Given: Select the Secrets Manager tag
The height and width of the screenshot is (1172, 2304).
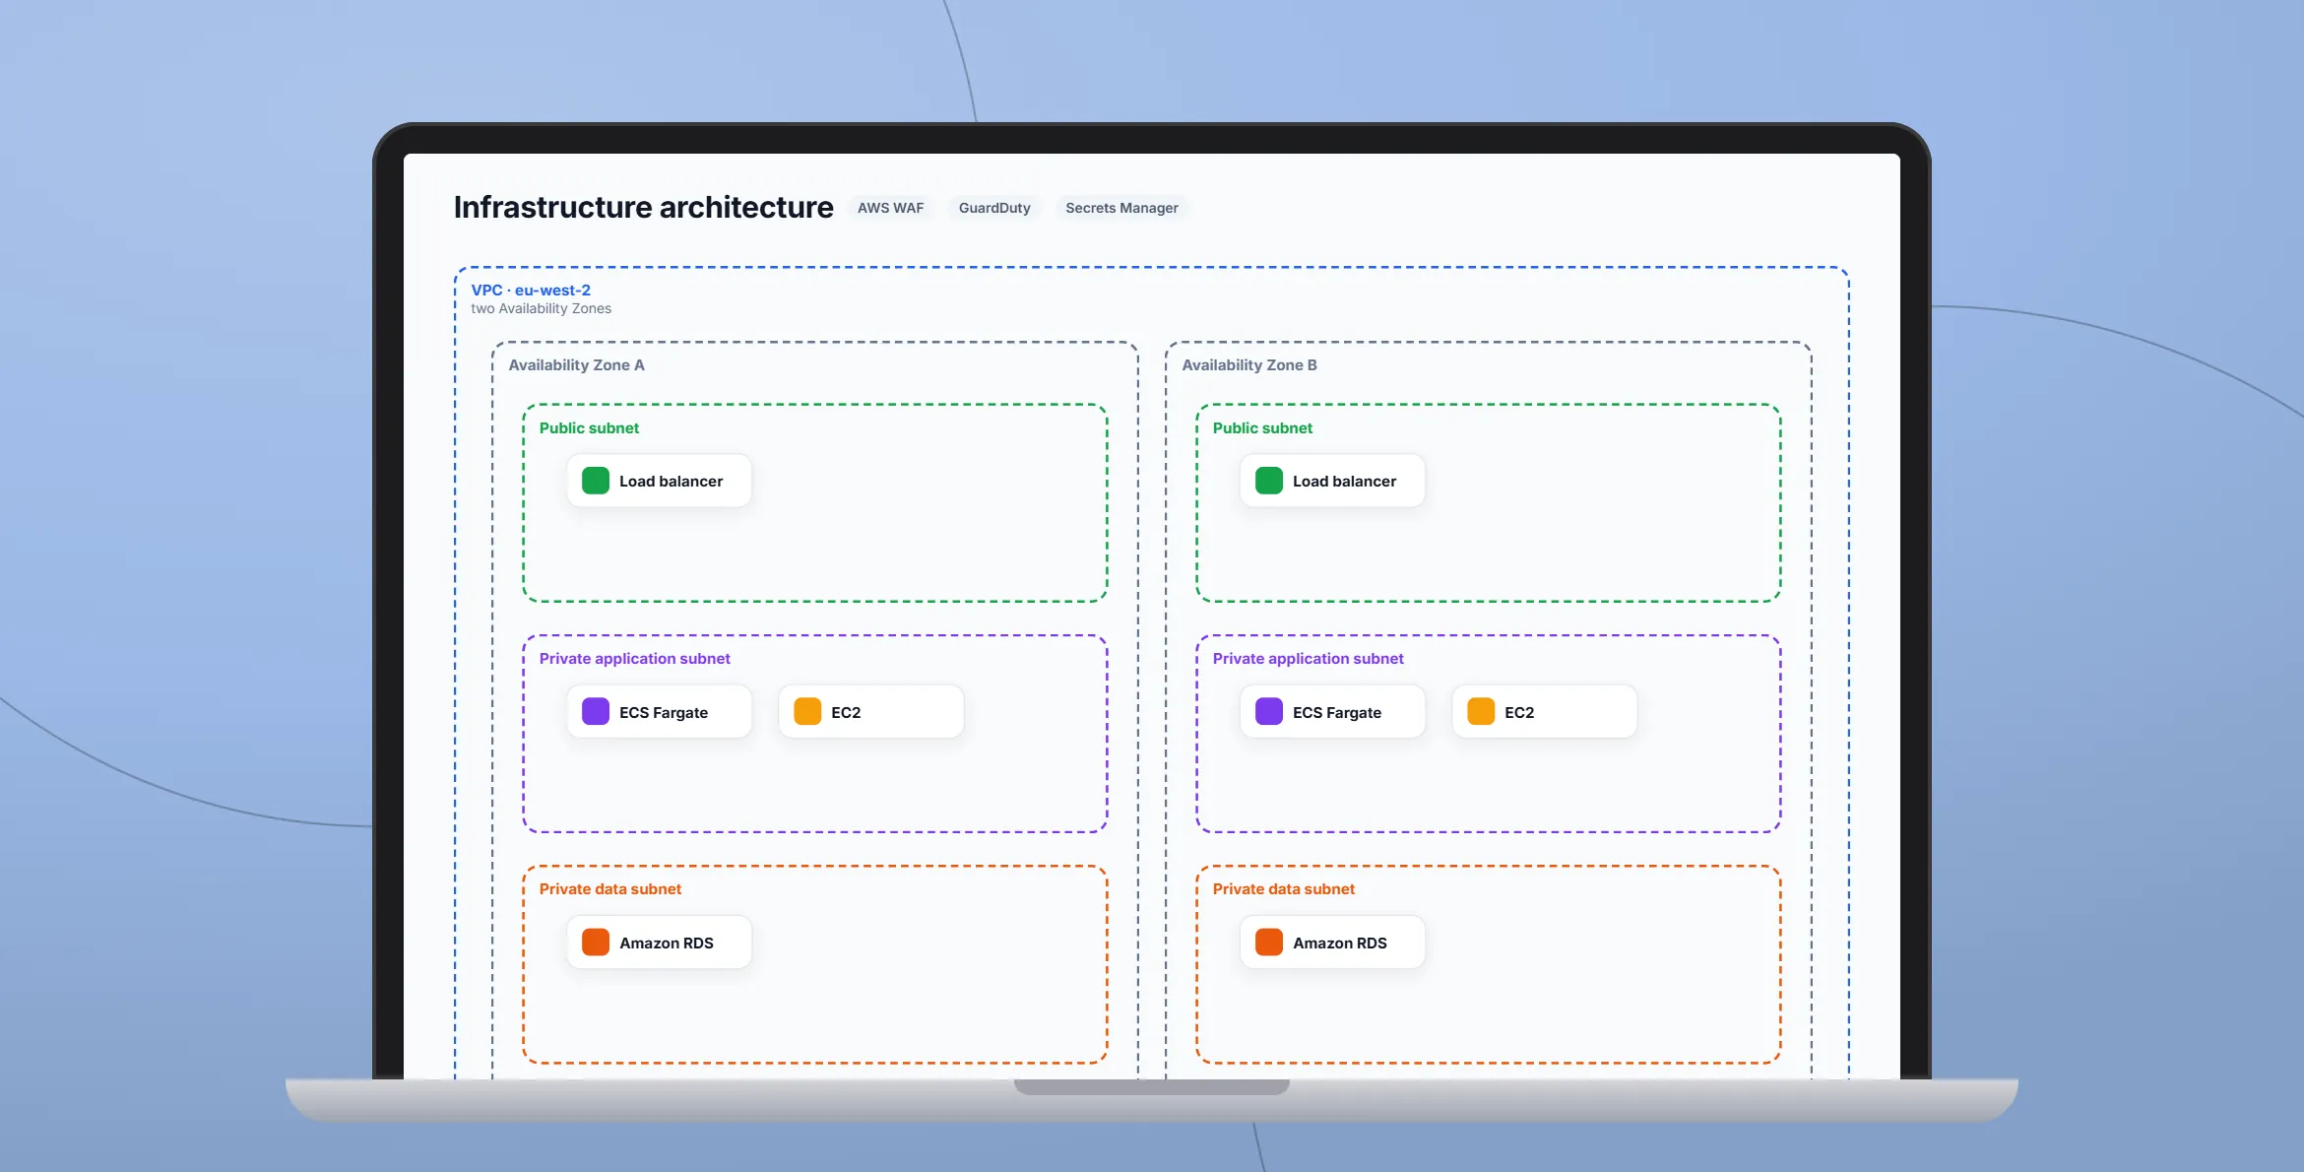Looking at the screenshot, I should (x=1121, y=208).
